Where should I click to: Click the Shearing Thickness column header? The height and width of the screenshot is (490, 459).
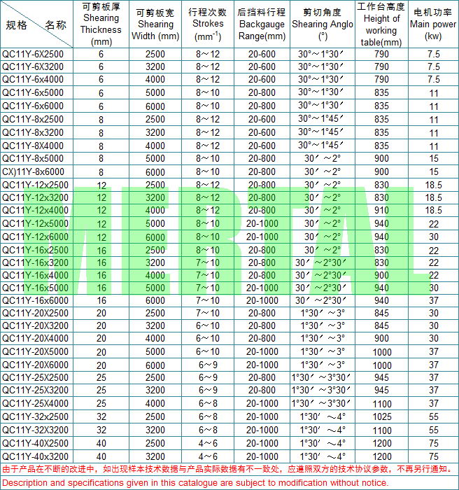click(x=101, y=24)
